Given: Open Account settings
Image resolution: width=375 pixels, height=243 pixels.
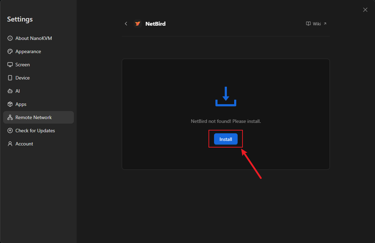Looking at the screenshot, I should [x=39, y=144].
